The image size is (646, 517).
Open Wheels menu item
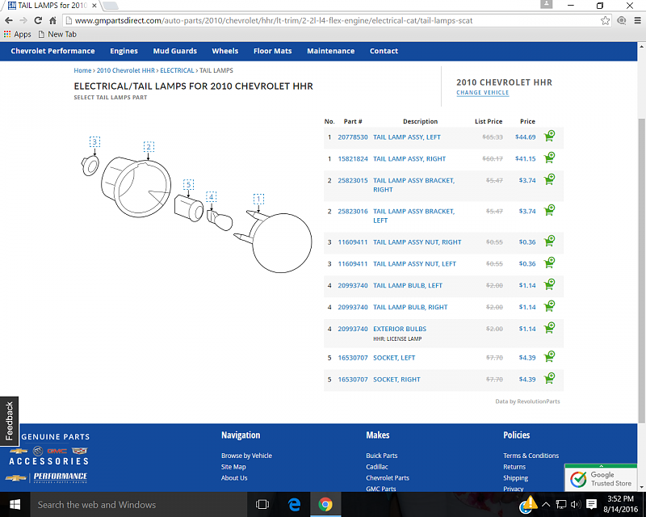click(x=225, y=51)
